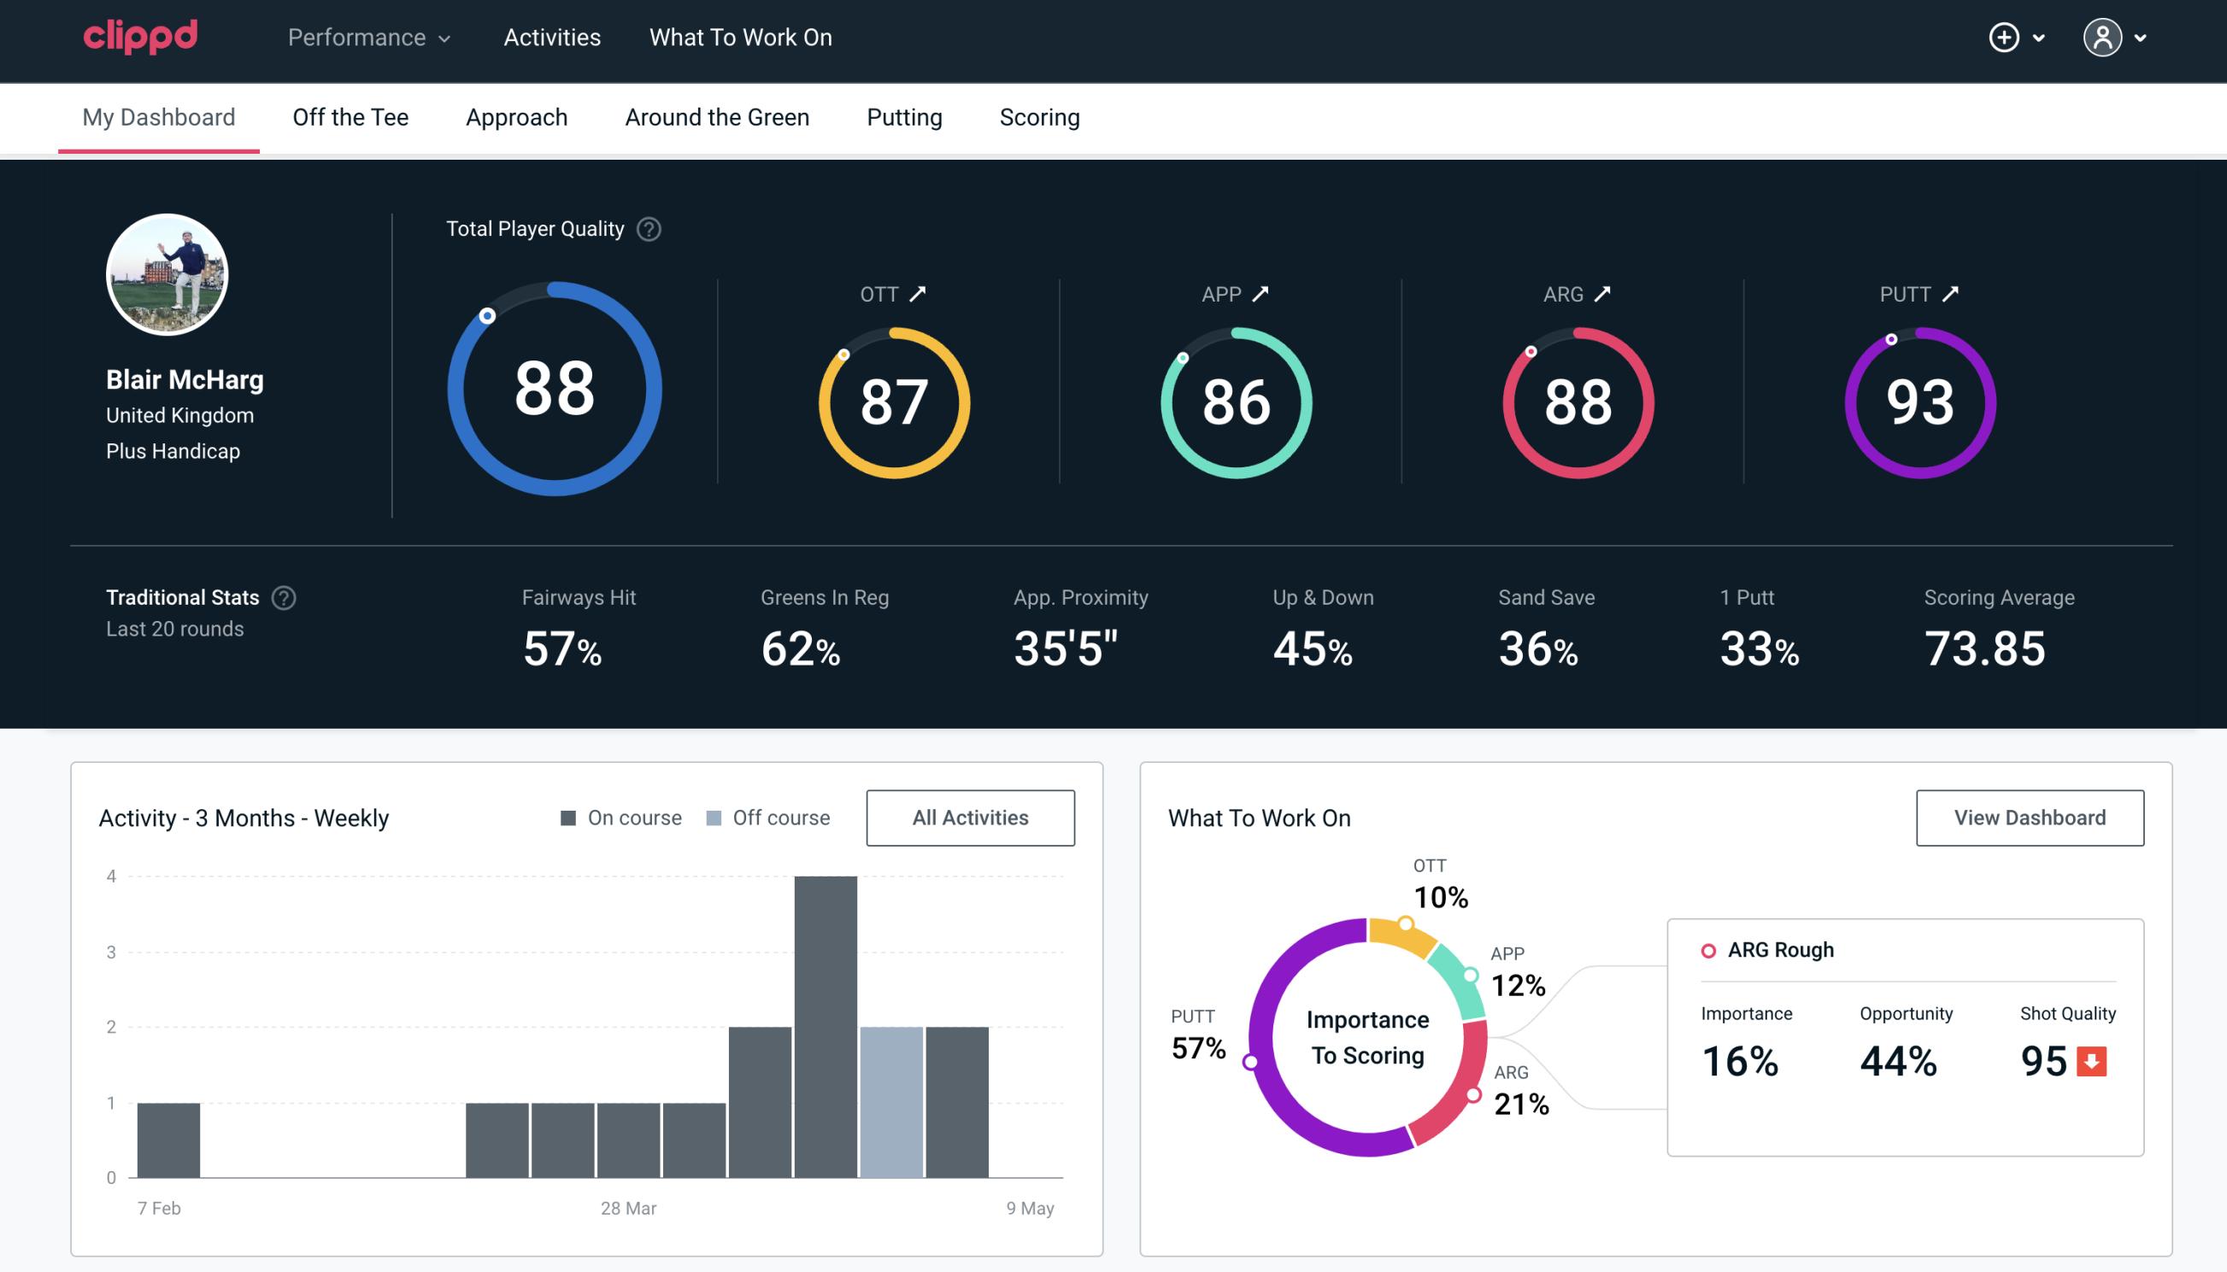Click the View Dashboard button
This screenshot has height=1272, width=2227.
[2031, 817]
